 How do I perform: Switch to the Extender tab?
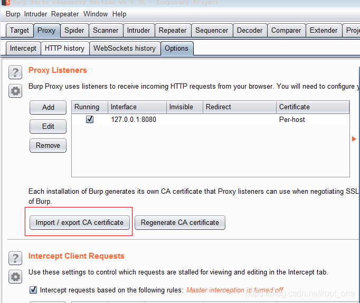pyautogui.click(x=324, y=30)
